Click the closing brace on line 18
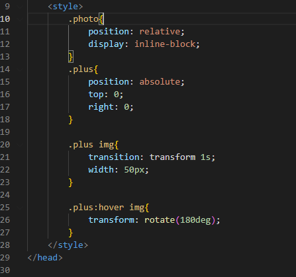This screenshot has height=277, width=296. 71,120
